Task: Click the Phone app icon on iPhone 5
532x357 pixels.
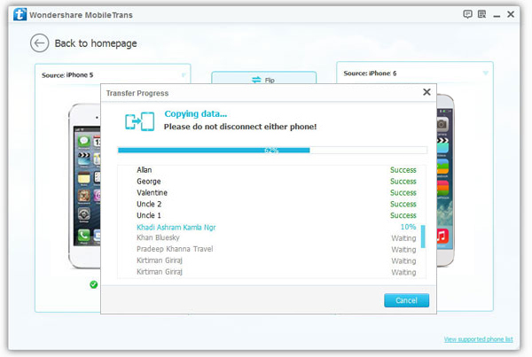Action: coord(84,236)
